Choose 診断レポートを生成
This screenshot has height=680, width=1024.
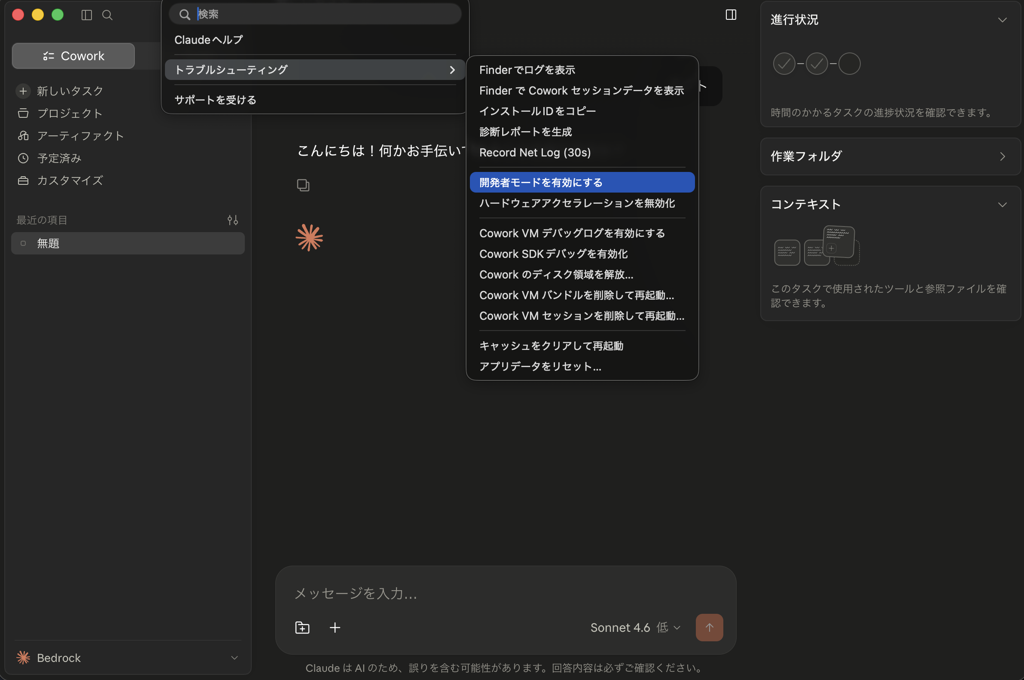click(582, 132)
